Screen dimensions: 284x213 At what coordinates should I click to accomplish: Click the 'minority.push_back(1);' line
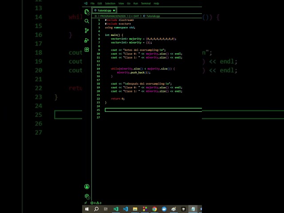[134, 72]
